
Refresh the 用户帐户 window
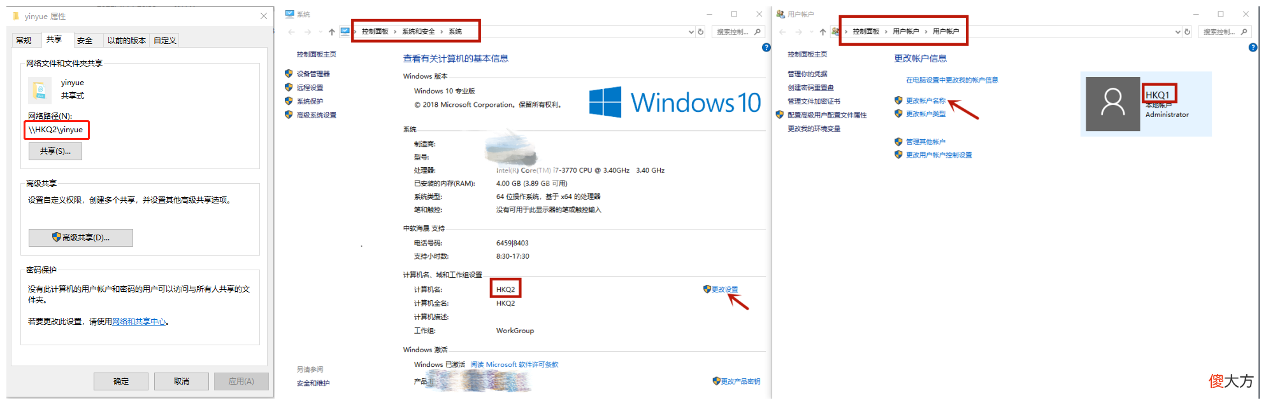(x=1187, y=32)
